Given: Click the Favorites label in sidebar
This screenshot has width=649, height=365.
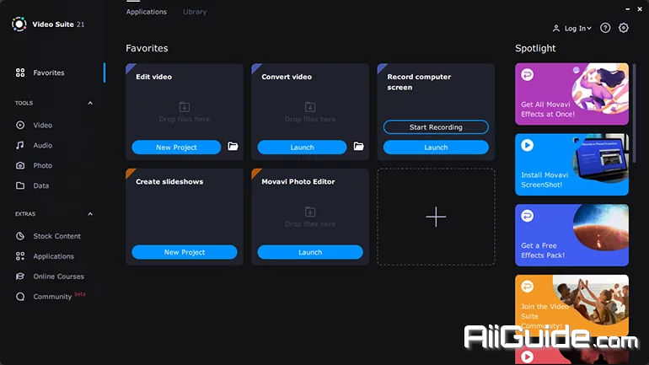Looking at the screenshot, I should click(x=49, y=72).
